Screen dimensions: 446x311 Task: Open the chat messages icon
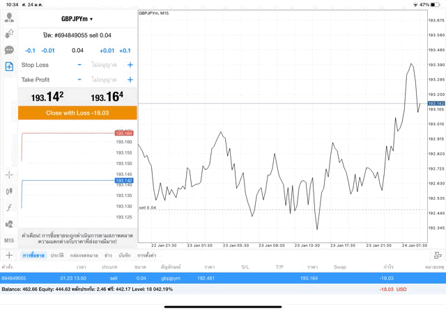[9, 50]
